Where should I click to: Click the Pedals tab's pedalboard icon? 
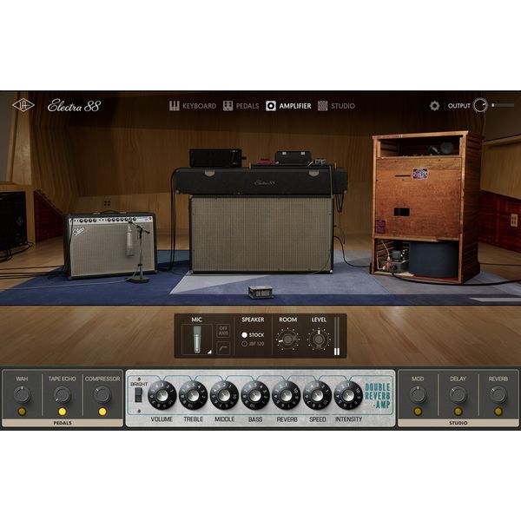pyautogui.click(x=228, y=106)
